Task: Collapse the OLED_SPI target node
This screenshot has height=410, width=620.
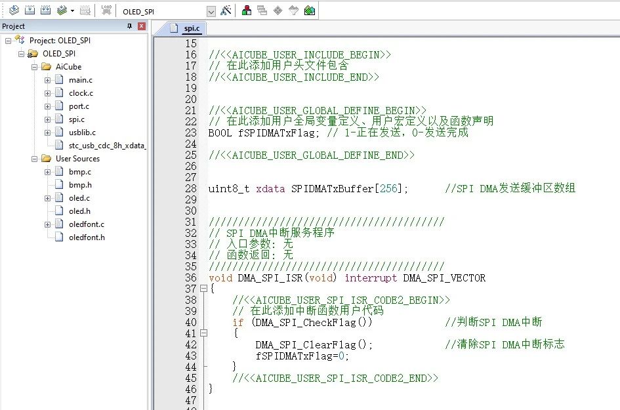Action: click(22, 54)
